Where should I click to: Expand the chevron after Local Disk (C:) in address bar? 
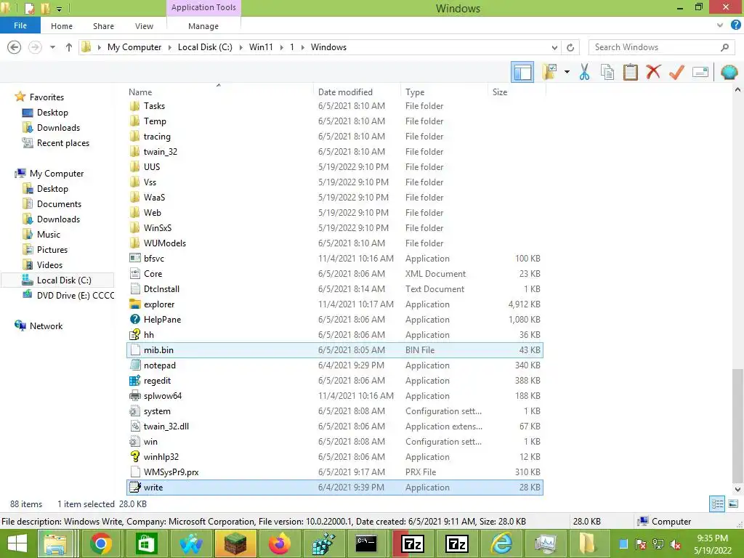(240, 47)
